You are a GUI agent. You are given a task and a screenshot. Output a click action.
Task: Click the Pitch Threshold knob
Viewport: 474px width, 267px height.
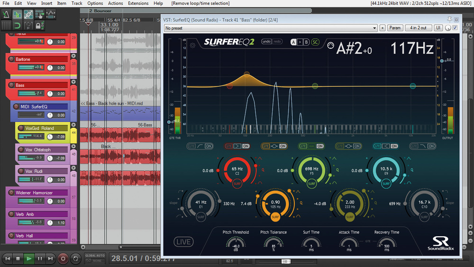[x=236, y=243]
